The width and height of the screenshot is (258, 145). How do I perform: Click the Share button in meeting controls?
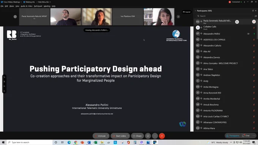(137, 136)
